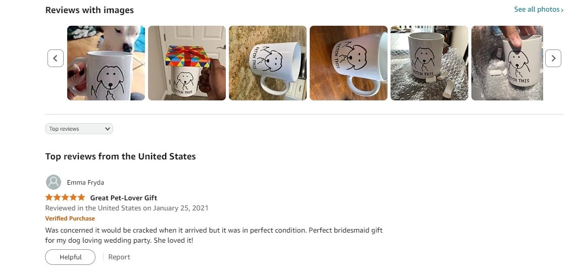Click the See all photos chevron
Viewport: 580px width, 276px height.
562,10
